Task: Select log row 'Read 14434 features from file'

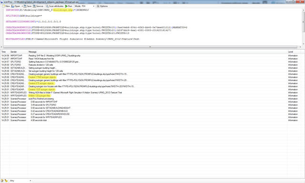Action: (x=152, y=59)
